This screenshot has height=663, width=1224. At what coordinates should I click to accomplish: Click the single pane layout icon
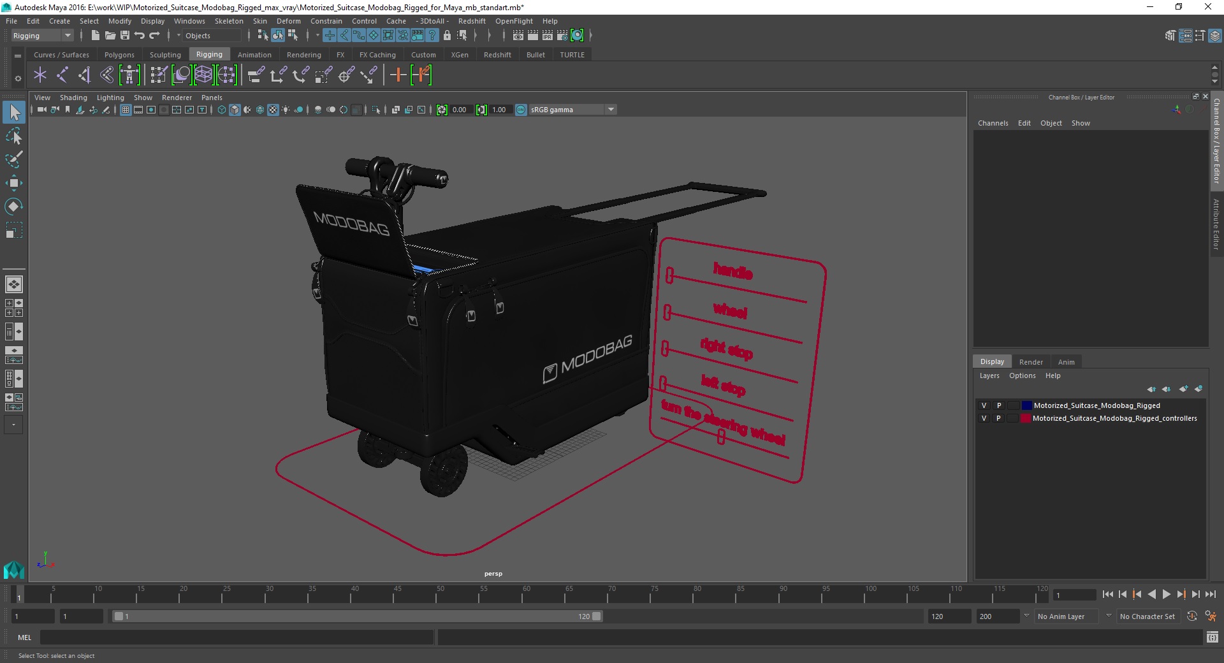click(13, 284)
